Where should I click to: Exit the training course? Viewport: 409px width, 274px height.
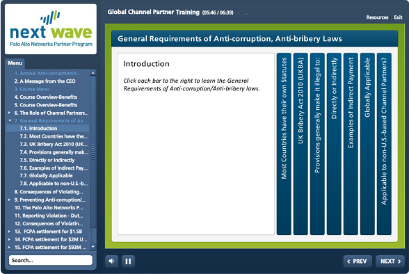(398, 17)
